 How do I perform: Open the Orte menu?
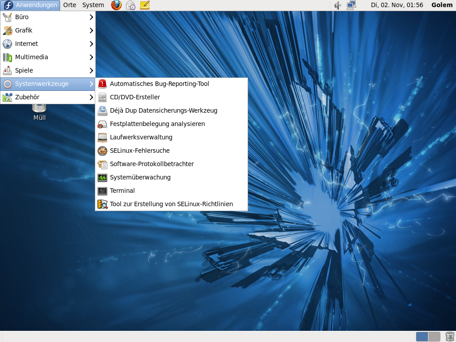69,5
